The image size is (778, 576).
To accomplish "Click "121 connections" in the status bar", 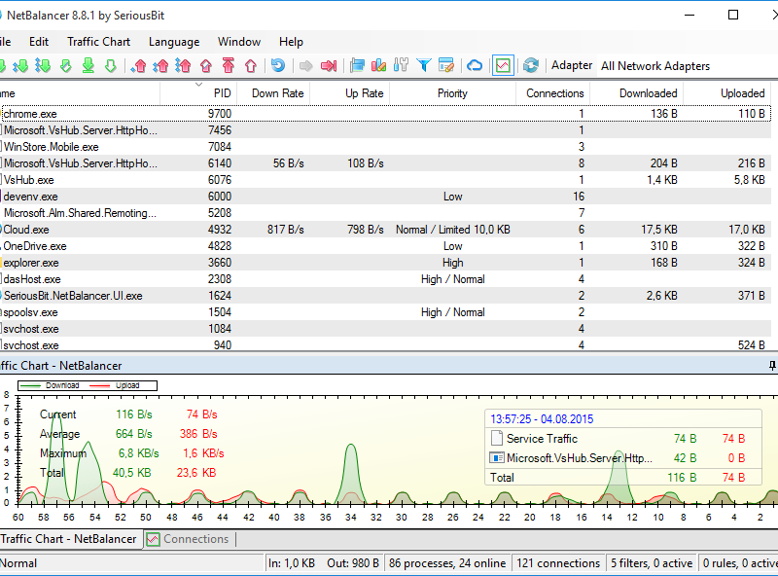I will tap(558, 563).
